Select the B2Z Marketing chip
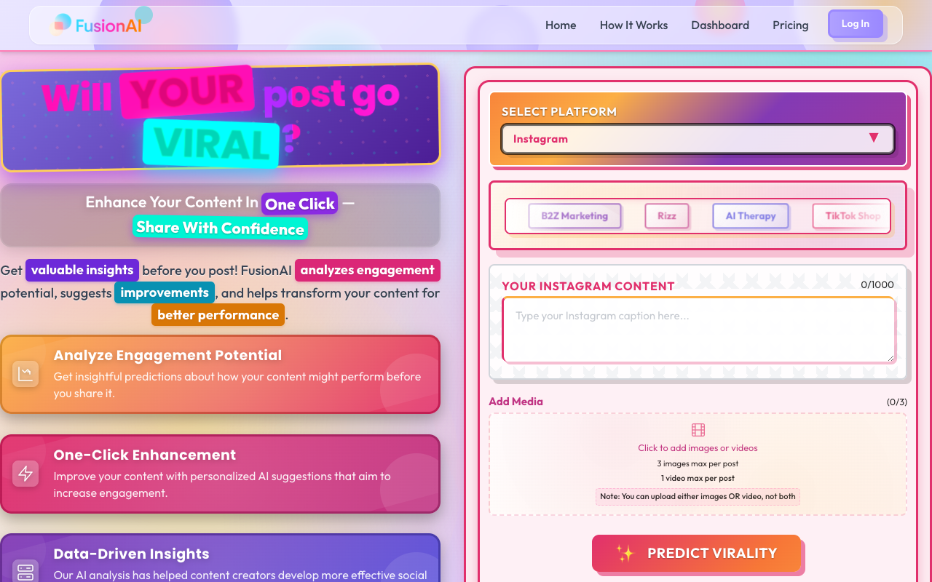Viewport: 932px width, 582px height. (574, 216)
